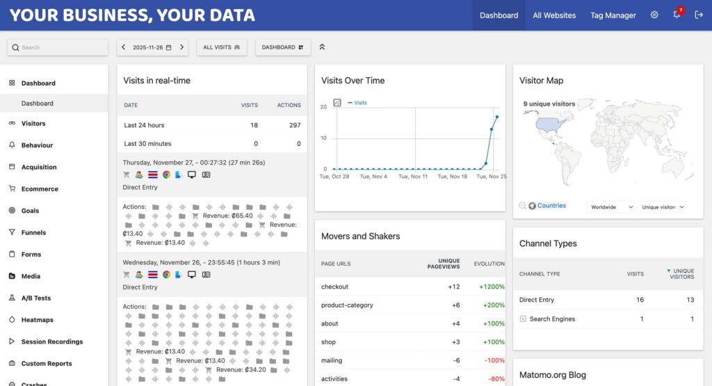712x386 pixels.
Task: Expand the Search Engines channel row
Action: pos(524,319)
